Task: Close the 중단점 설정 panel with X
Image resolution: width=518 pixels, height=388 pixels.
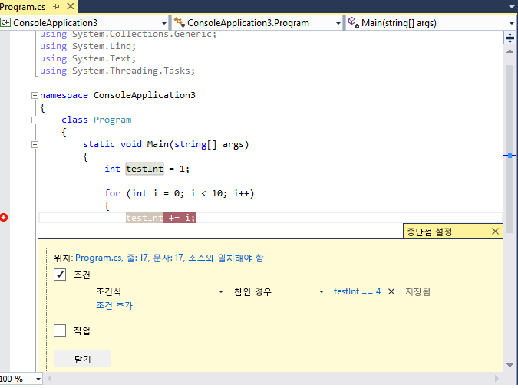Action: point(495,232)
